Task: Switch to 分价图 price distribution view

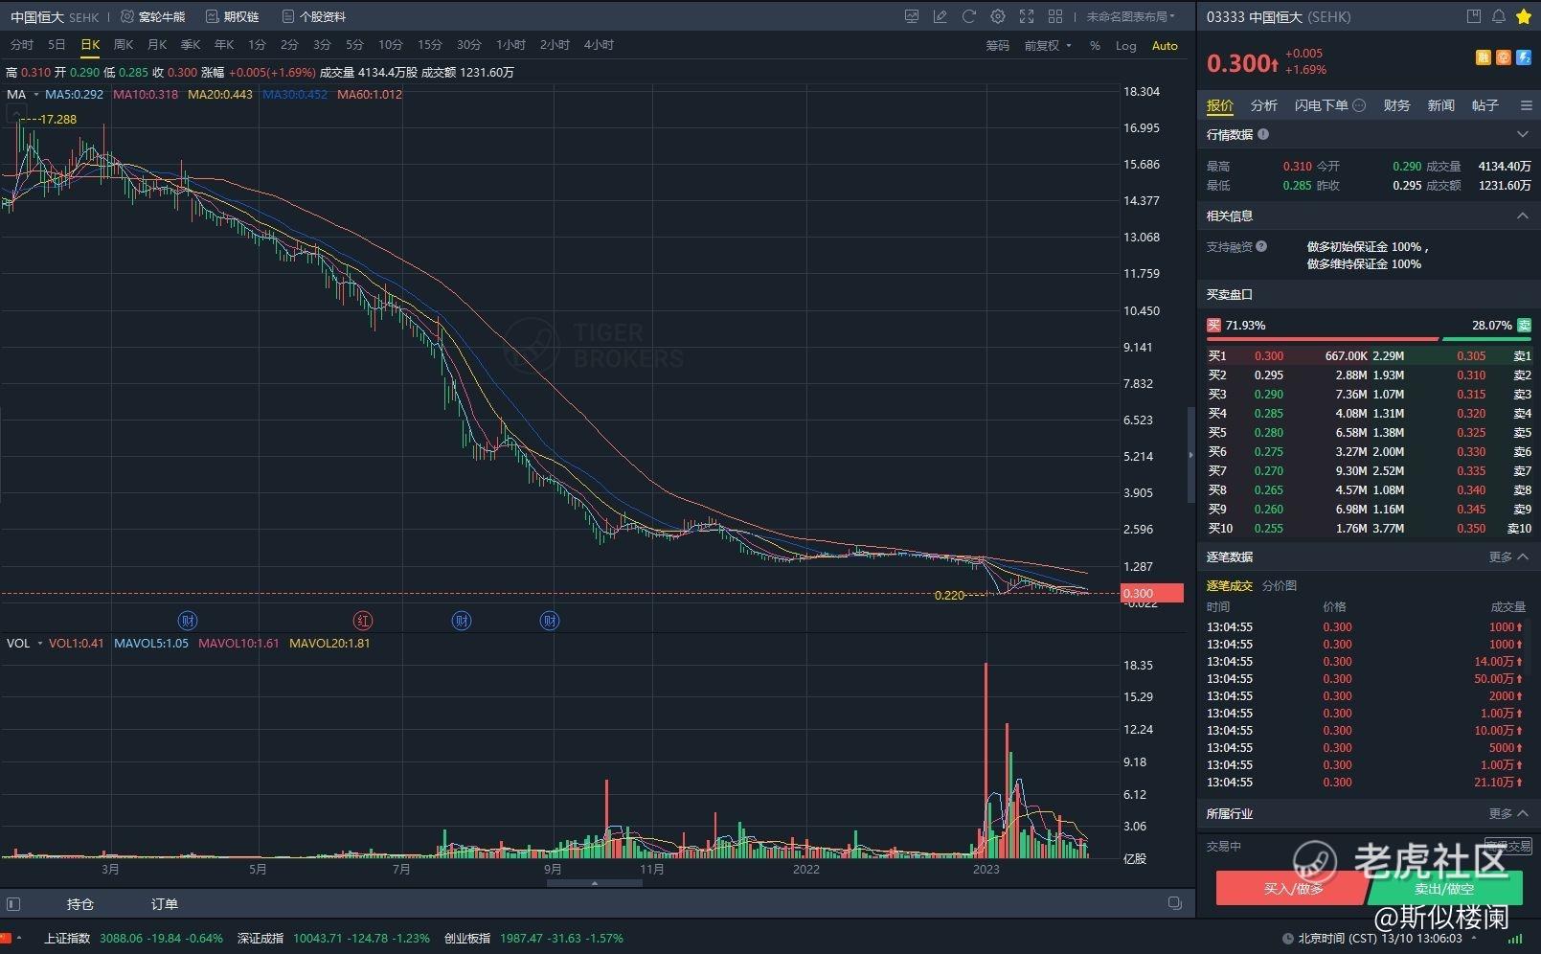Action: click(1280, 585)
